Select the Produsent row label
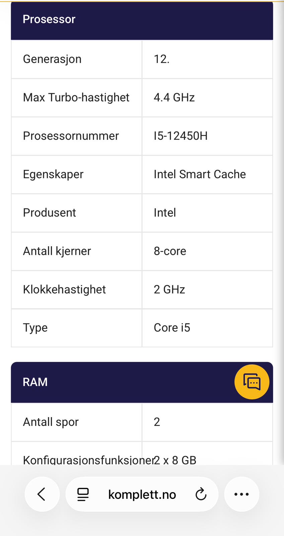The height and width of the screenshot is (536, 284). click(50, 213)
